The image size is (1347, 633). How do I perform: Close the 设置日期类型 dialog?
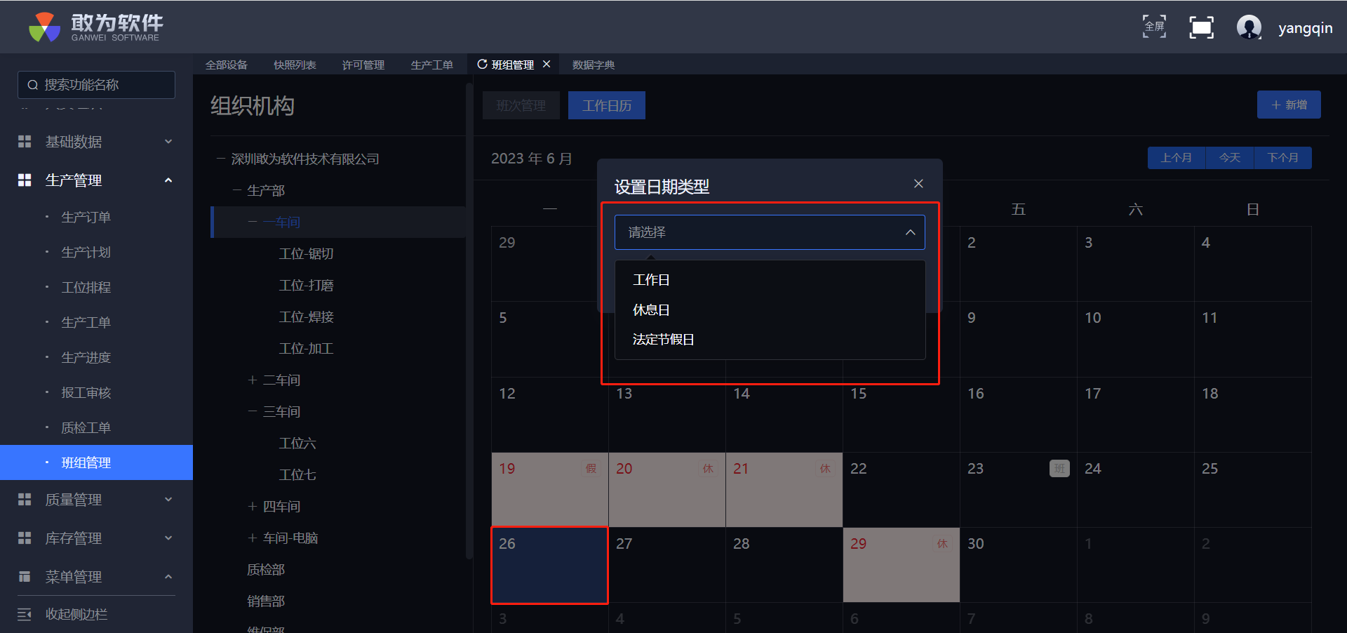(918, 184)
